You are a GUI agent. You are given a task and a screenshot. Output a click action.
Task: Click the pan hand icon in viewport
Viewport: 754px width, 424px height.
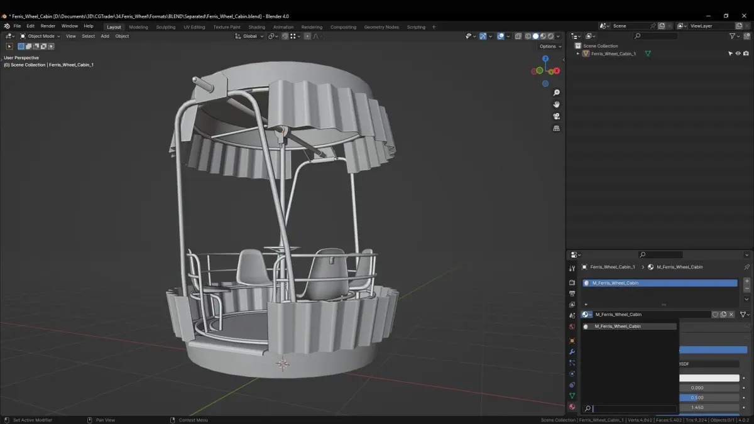(x=556, y=104)
